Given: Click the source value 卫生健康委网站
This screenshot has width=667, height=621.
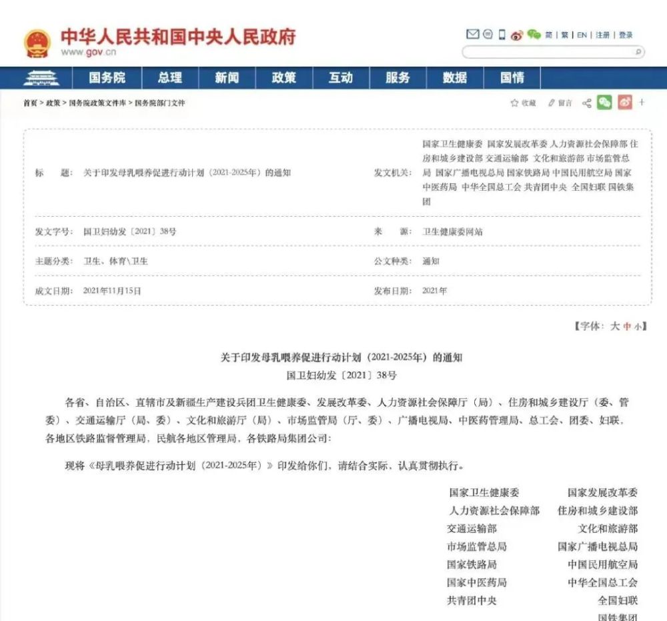Looking at the screenshot, I should (453, 232).
